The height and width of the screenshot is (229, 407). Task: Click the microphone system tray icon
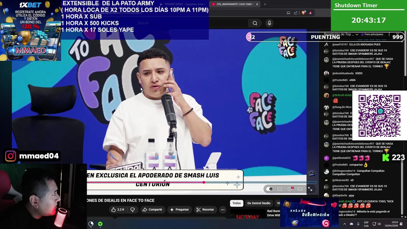pos(358,224)
